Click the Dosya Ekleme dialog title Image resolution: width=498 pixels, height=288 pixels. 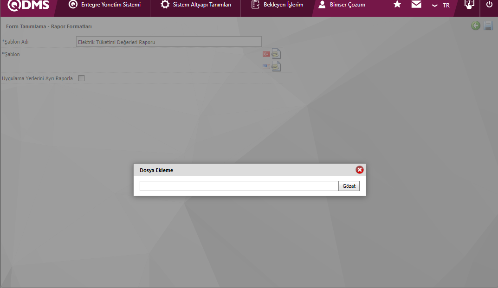[x=156, y=170]
